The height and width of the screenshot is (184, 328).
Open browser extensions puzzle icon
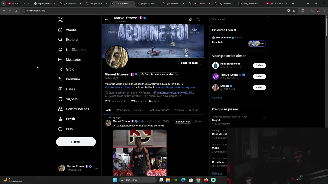[303, 11]
